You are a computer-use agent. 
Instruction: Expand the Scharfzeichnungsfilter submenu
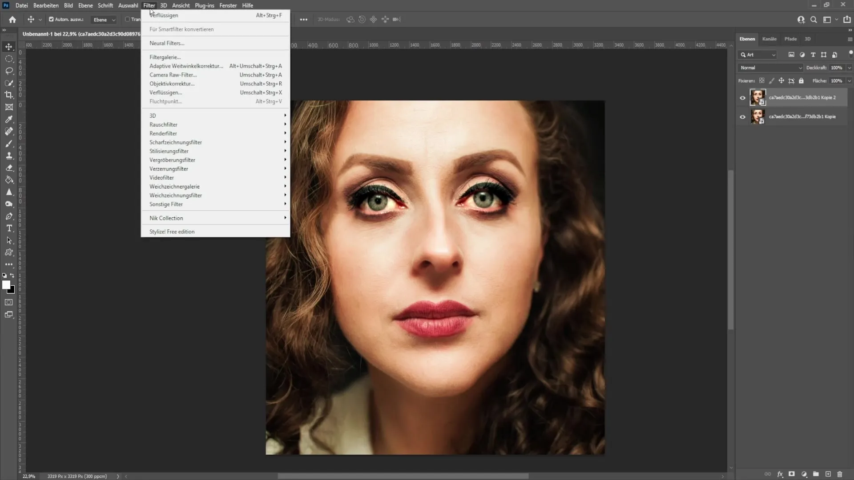216,142
